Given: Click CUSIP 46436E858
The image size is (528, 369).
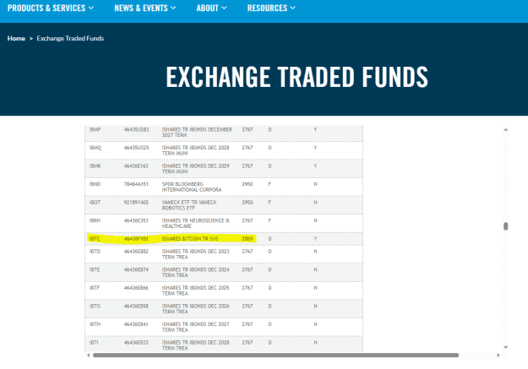Looking at the screenshot, I should point(136,306).
